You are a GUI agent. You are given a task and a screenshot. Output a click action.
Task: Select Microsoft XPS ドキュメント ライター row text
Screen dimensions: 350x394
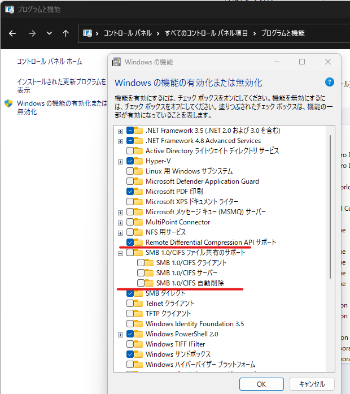tap(192, 202)
